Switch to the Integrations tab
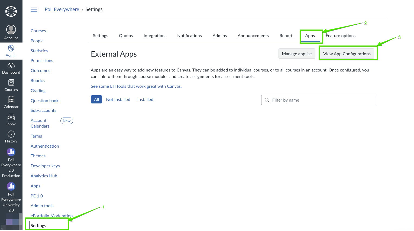 pyautogui.click(x=155, y=35)
